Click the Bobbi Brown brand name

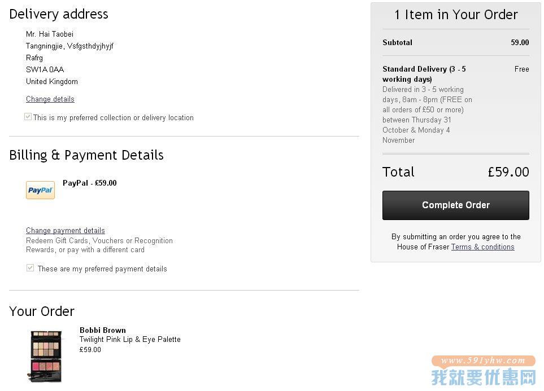[x=103, y=330]
